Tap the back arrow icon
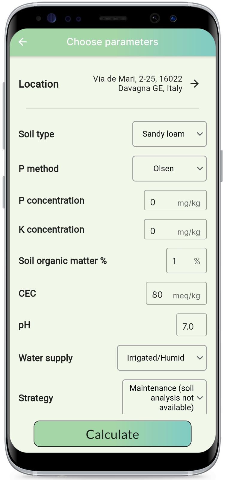The width and height of the screenshot is (227, 480). (x=23, y=42)
